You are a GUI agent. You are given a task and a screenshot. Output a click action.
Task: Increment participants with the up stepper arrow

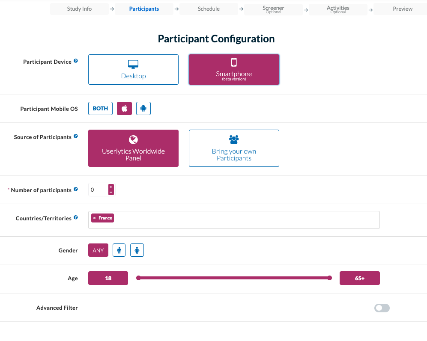click(111, 187)
